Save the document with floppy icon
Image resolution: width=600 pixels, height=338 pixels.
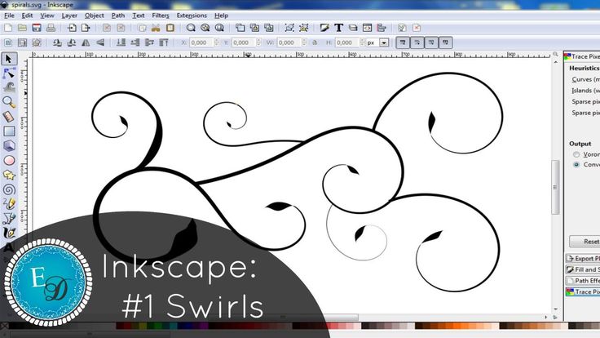point(37,28)
